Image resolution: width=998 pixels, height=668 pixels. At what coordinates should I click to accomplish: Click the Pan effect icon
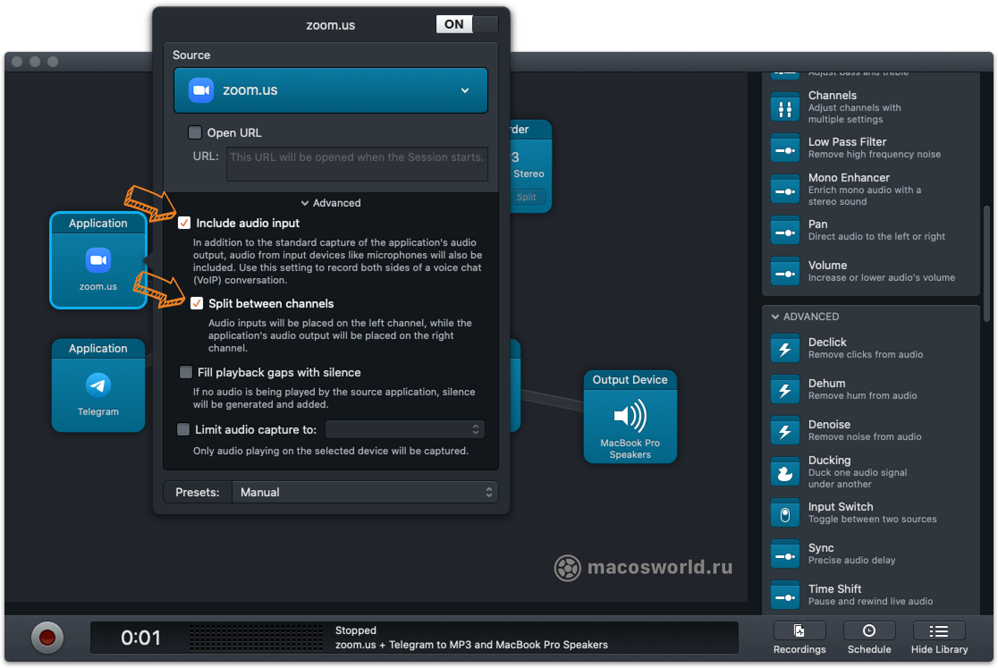785,230
